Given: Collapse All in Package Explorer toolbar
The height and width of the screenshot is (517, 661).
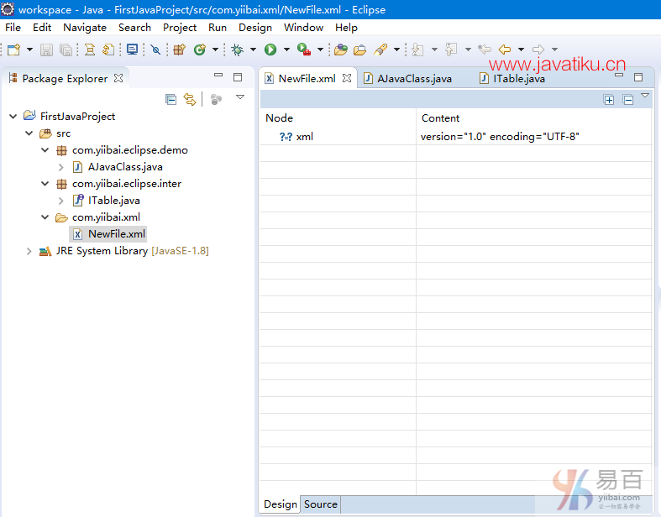Looking at the screenshot, I should point(171,99).
